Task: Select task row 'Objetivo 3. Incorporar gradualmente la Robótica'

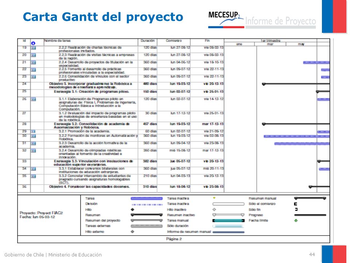Action: pyautogui.click(x=90, y=85)
